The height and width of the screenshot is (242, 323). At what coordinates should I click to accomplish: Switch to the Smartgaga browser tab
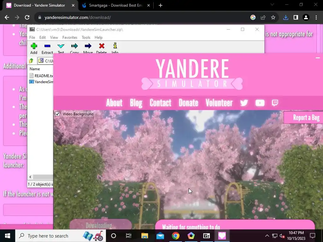click(x=116, y=6)
